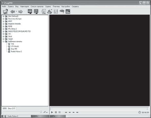Collapse the Любимые каналы folder
The width and height of the screenshot is (151, 118).
pyautogui.click(x=3, y=41)
